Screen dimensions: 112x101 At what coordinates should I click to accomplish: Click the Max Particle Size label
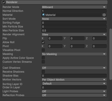tap(13, 31)
